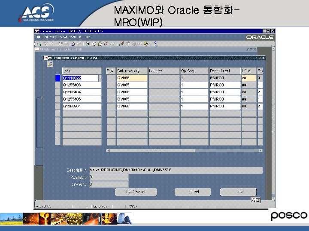Image resolution: width=309 pixels, height=231 pixels.
Task: Click the right arrow of horizontal scrollbar
Action: 261,151
